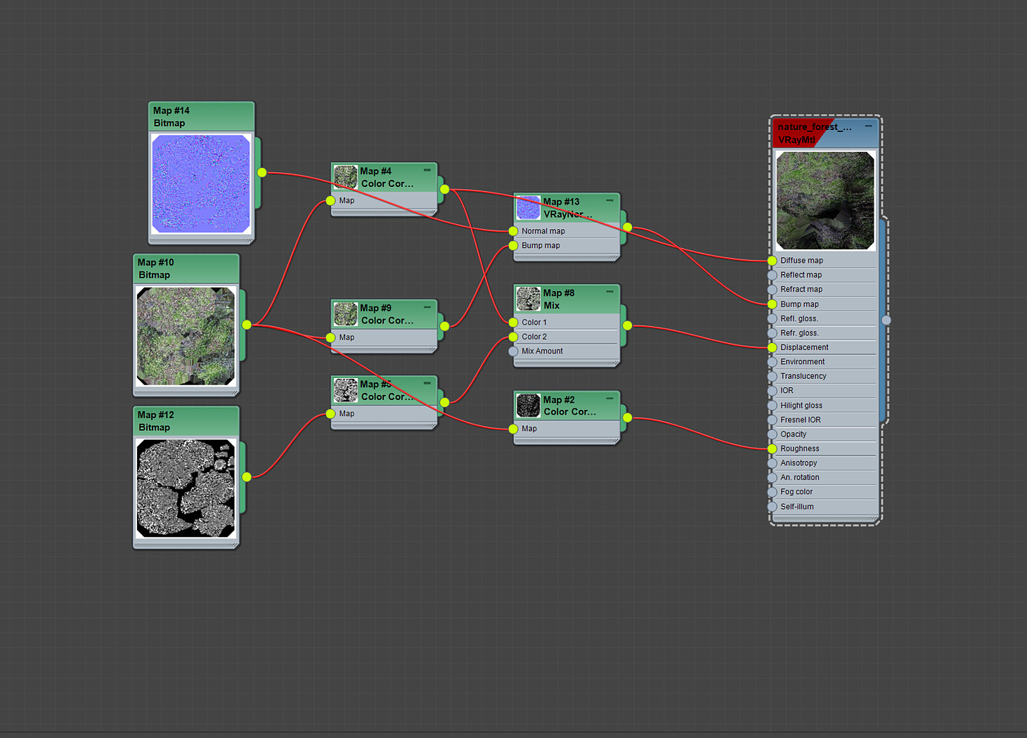
Task: Click the Map #8 Mix preview icon
Action: (x=528, y=299)
